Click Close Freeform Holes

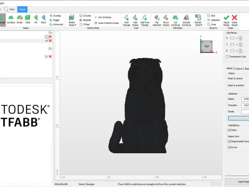click(107, 23)
